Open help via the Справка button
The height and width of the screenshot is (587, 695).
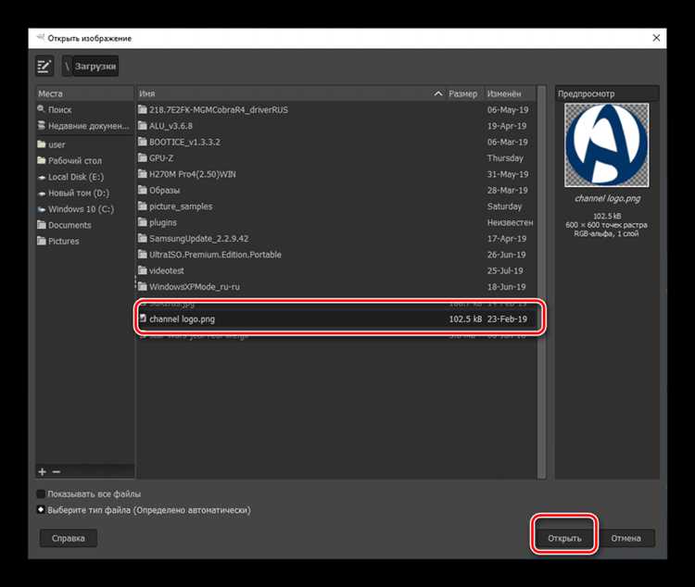click(x=69, y=538)
